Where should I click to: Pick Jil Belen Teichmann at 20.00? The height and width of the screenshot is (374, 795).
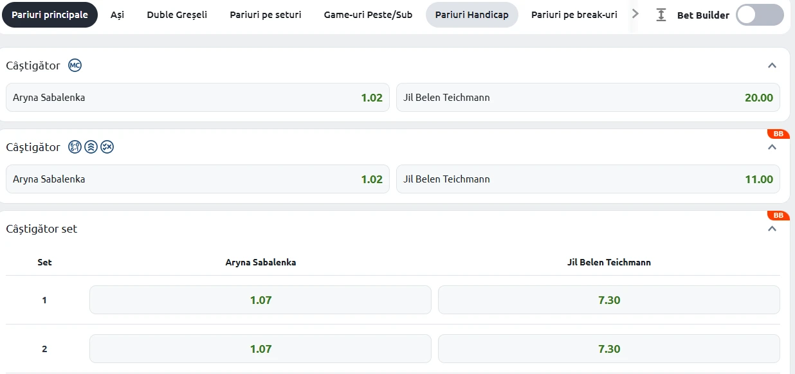(x=588, y=98)
